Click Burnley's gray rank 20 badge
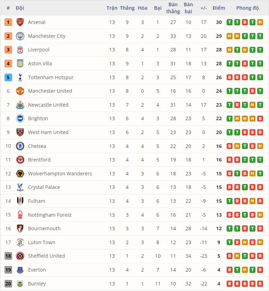This screenshot has width=269, height=291. tap(8, 284)
